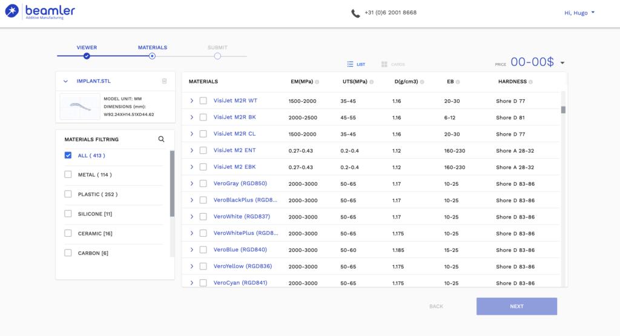The height and width of the screenshot is (336, 620).
Task: Show info tooltip for Hardness column
Action: point(530,82)
